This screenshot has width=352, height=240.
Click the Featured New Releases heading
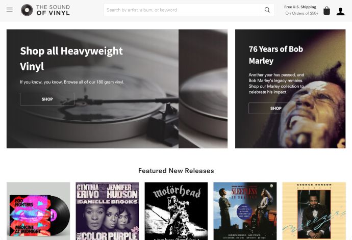tap(176, 171)
